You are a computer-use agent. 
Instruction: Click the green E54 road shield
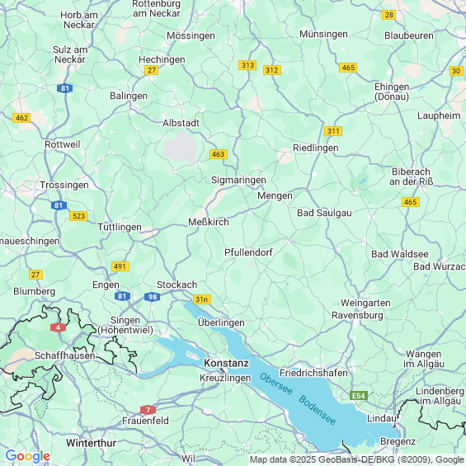pyautogui.click(x=359, y=396)
